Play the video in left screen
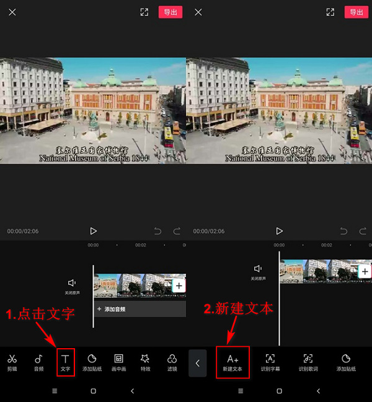The height and width of the screenshot is (402, 372). pos(94,231)
